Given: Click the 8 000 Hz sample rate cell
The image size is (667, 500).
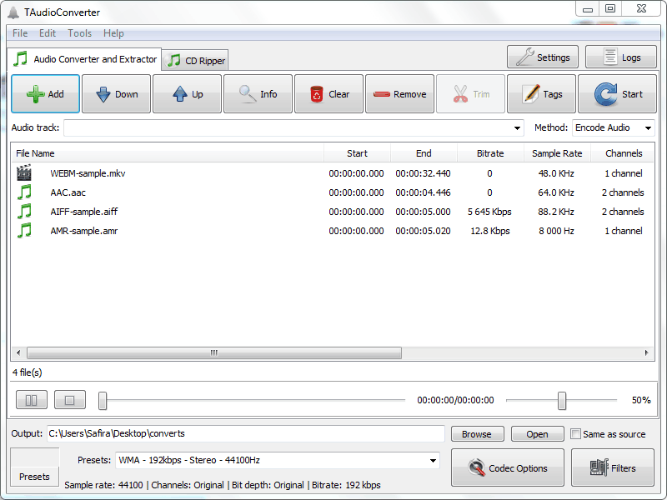Looking at the screenshot, I should (556, 231).
